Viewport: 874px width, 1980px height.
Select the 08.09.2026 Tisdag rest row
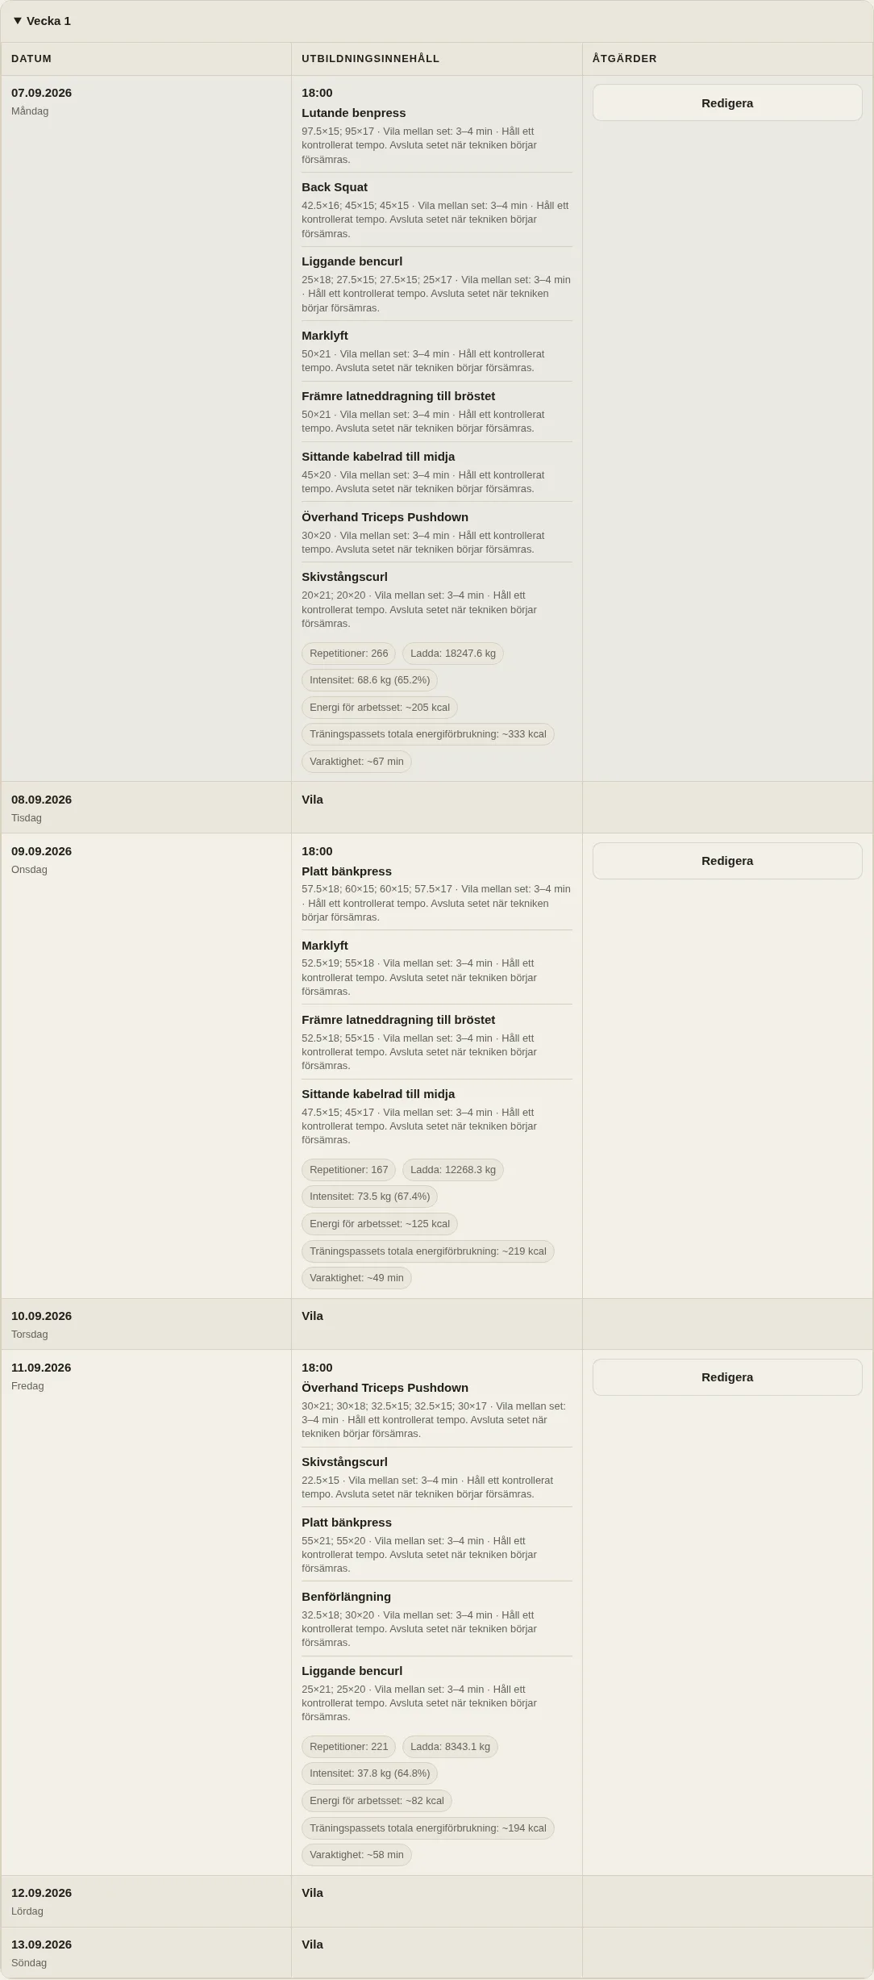(437, 808)
